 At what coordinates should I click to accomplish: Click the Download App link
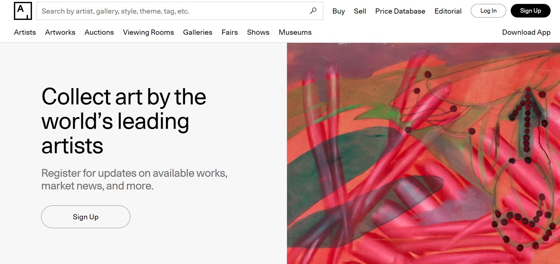526,32
